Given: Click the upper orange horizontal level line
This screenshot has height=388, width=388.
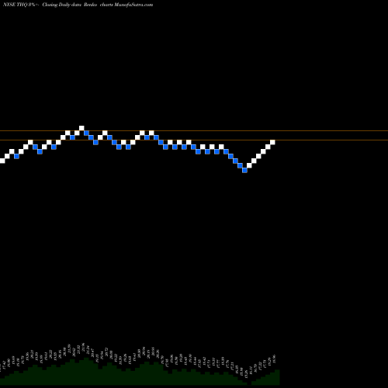Looking at the screenshot, I should pos(194,131).
